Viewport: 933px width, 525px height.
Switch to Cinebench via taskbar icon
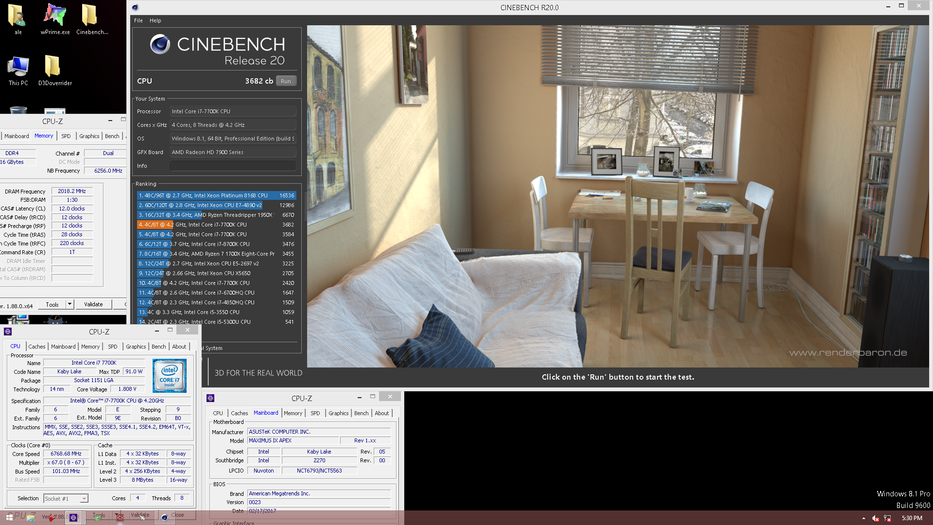(x=164, y=518)
